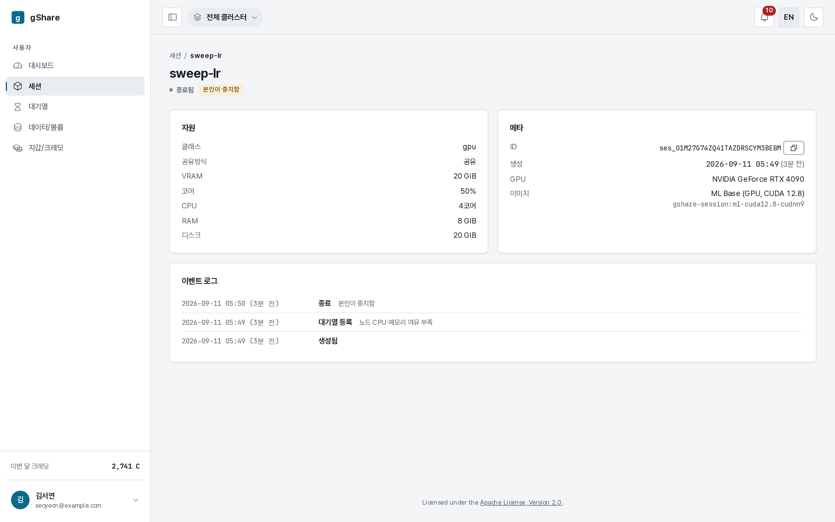835x522 pixels.
Task: Open the Apache License, Version 2.0 link
Action: pyautogui.click(x=521, y=502)
